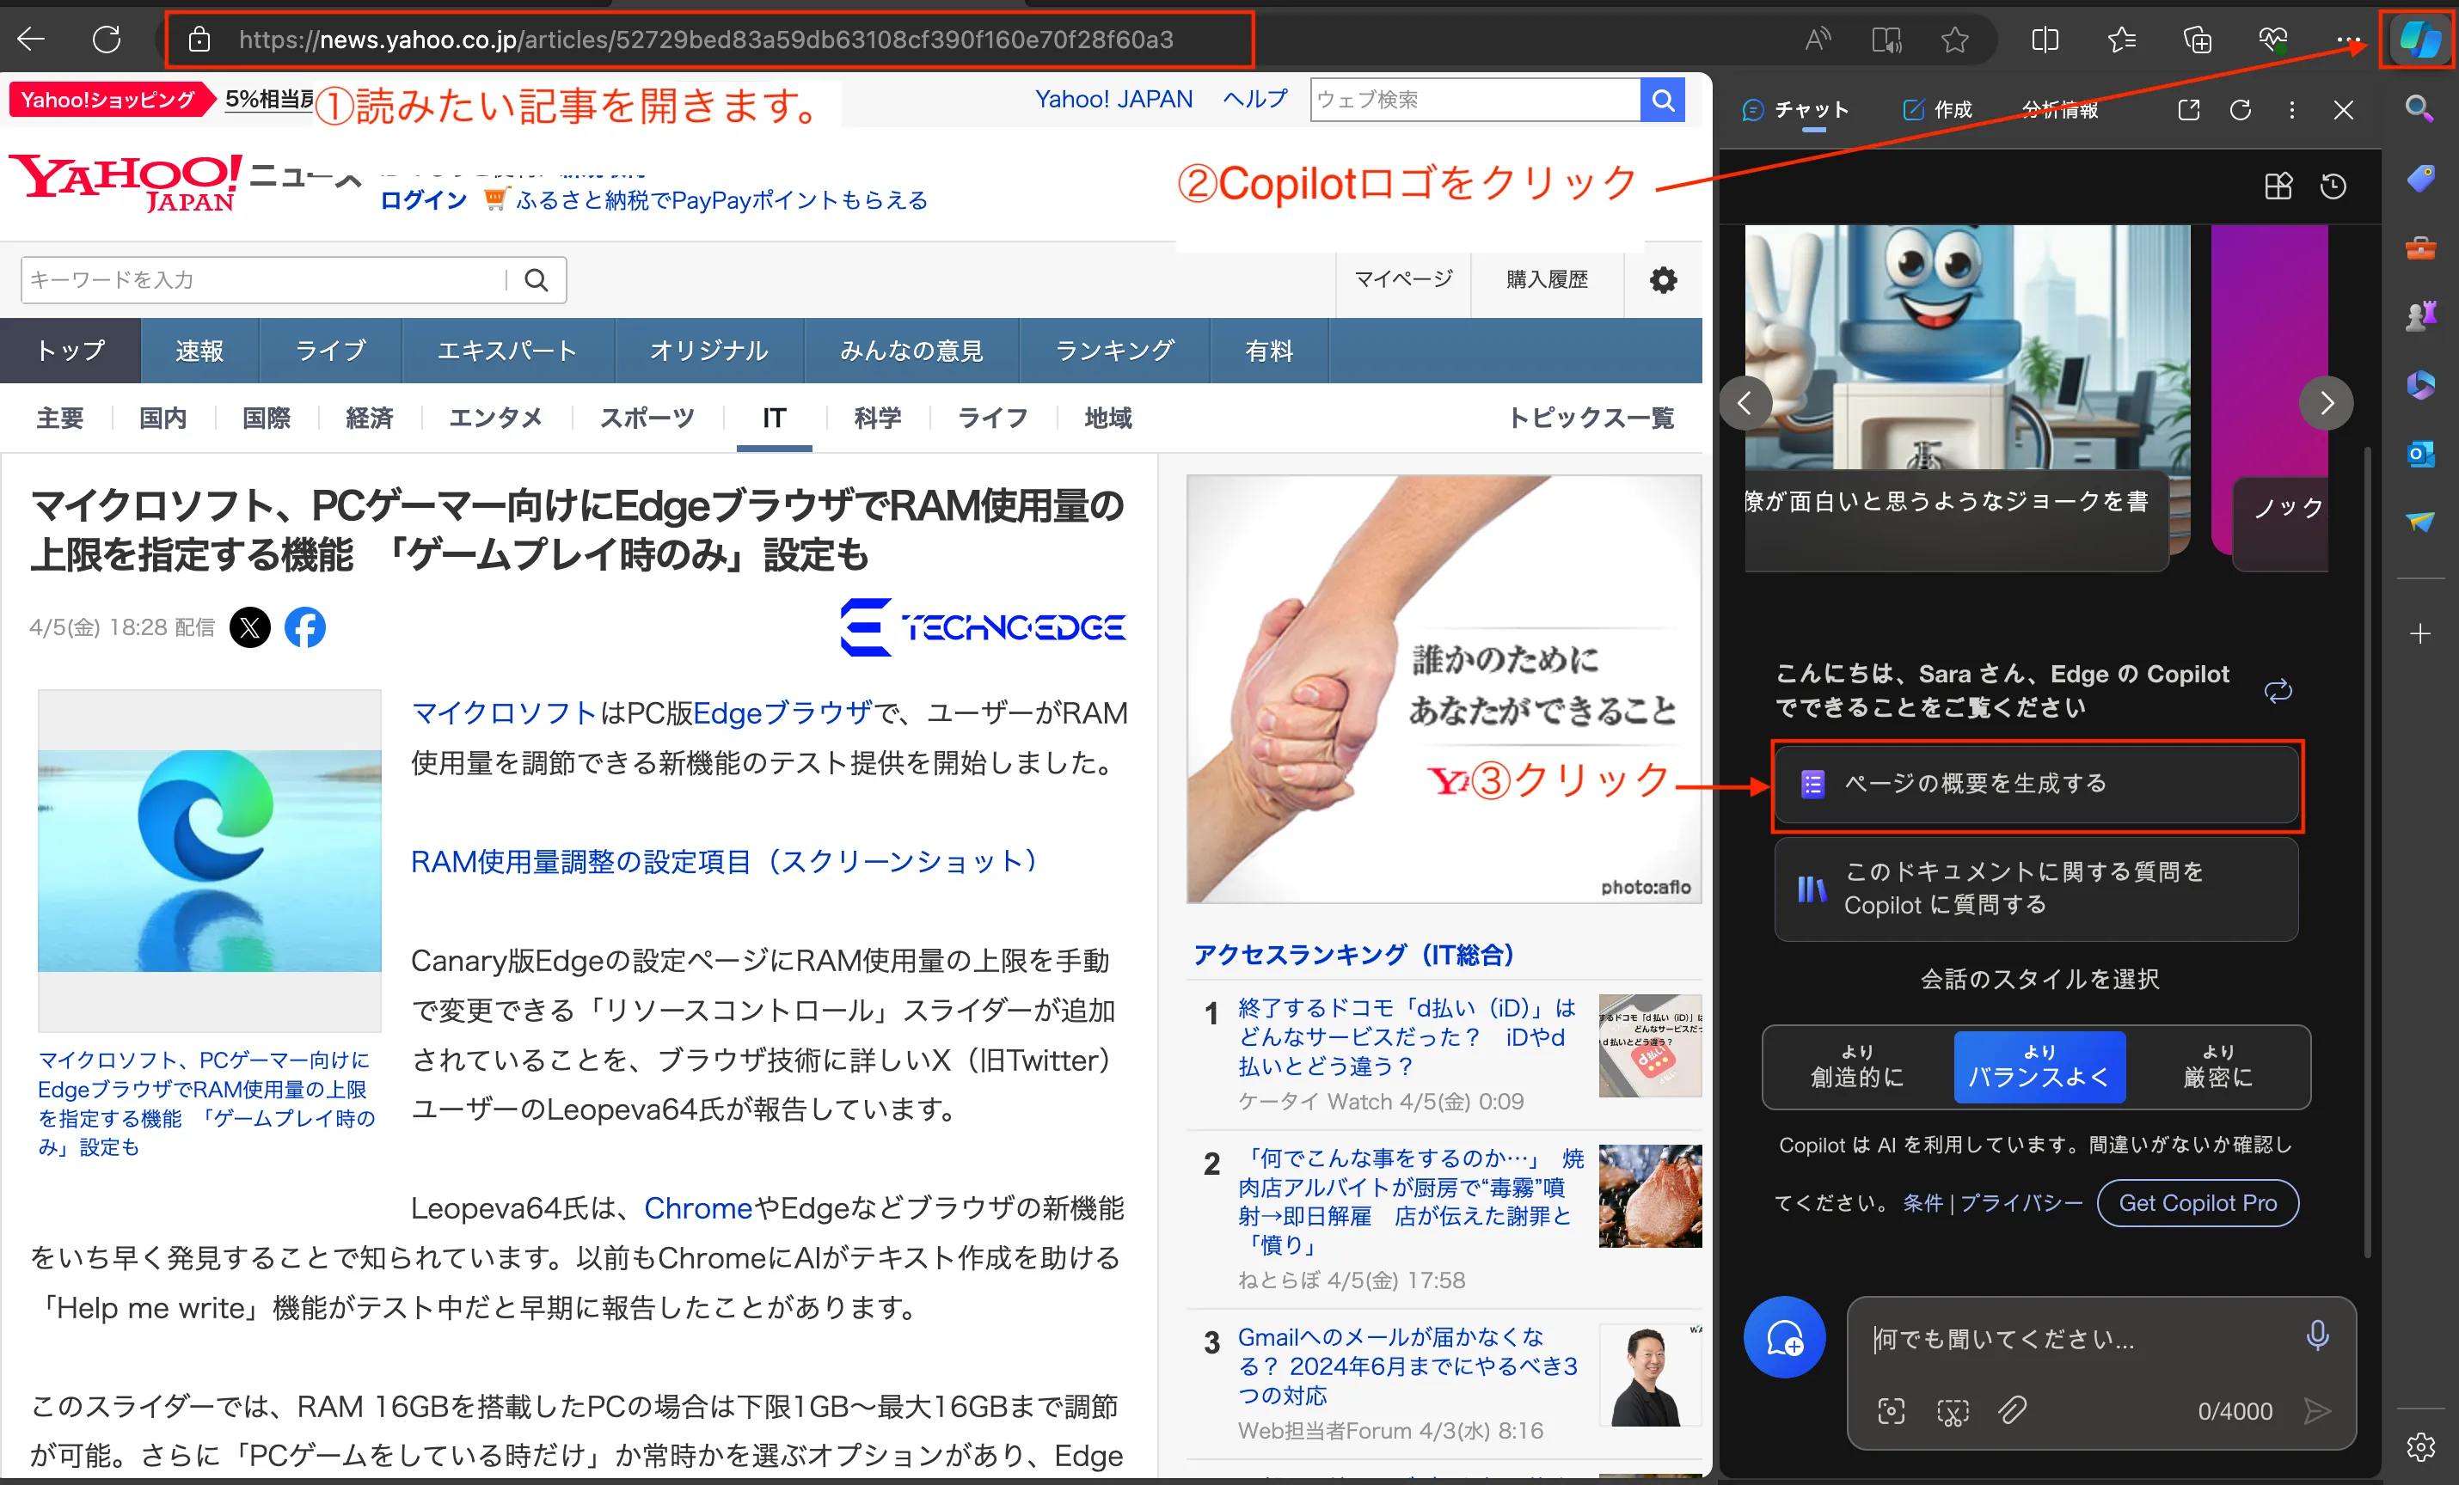Add this page to favorites with the star icon
The image size is (2459, 1485).
click(1955, 40)
